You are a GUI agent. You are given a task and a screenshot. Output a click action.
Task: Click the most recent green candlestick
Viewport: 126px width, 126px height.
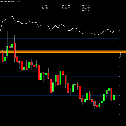114,97
